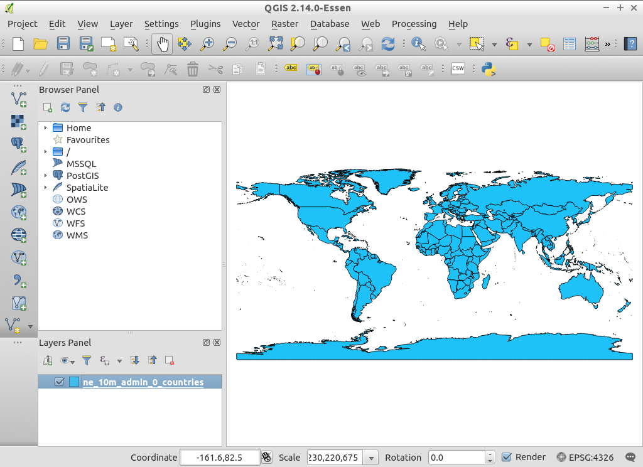
Task: Click the yellow abc Labeling icon
Action: tap(291, 68)
